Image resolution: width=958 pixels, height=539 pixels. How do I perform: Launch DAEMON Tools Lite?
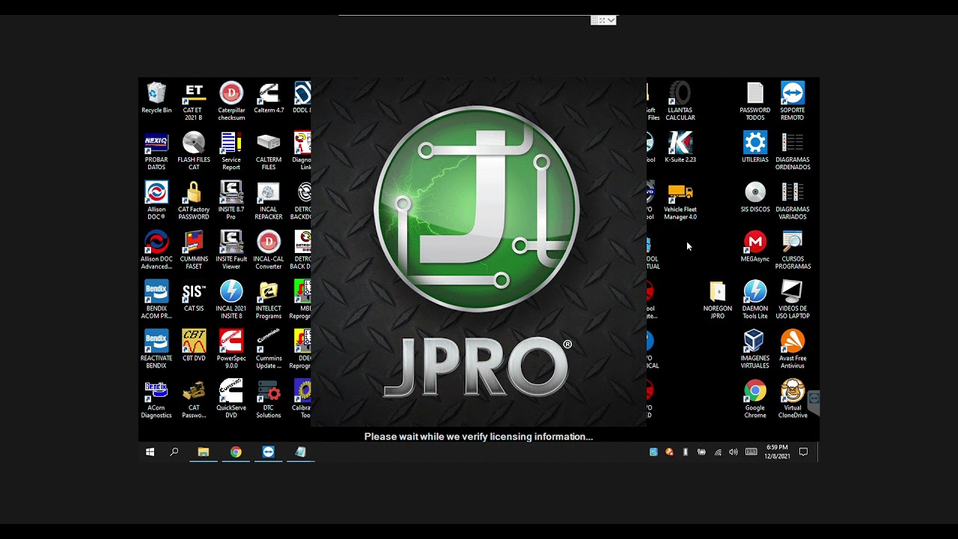click(x=755, y=299)
